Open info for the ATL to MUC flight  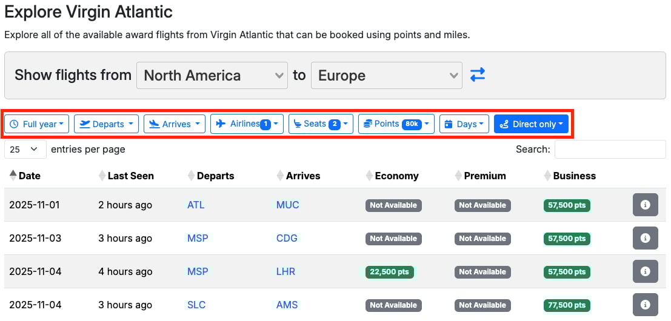coord(645,205)
